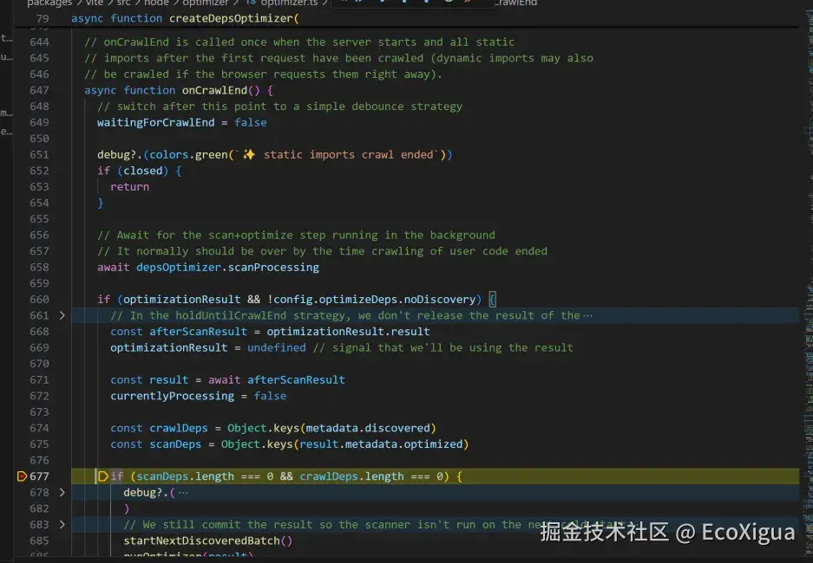Screen dimensions: 813x563
Task: Open the optimizer.ts breadcrumb
Action: (288, 3)
